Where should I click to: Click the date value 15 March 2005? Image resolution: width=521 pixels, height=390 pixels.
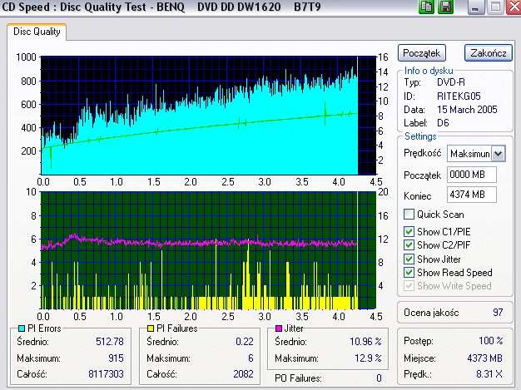(x=467, y=110)
